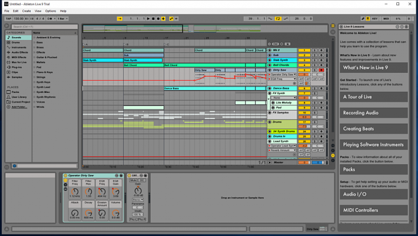Open the Help menu
Viewport: 418px width, 236px height.
63,11
